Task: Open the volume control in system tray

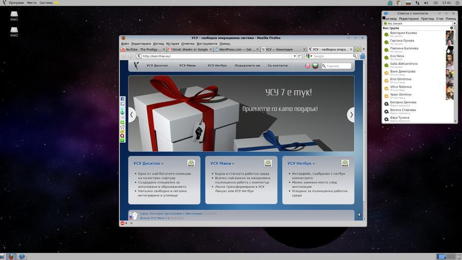Action: (x=426, y=3)
